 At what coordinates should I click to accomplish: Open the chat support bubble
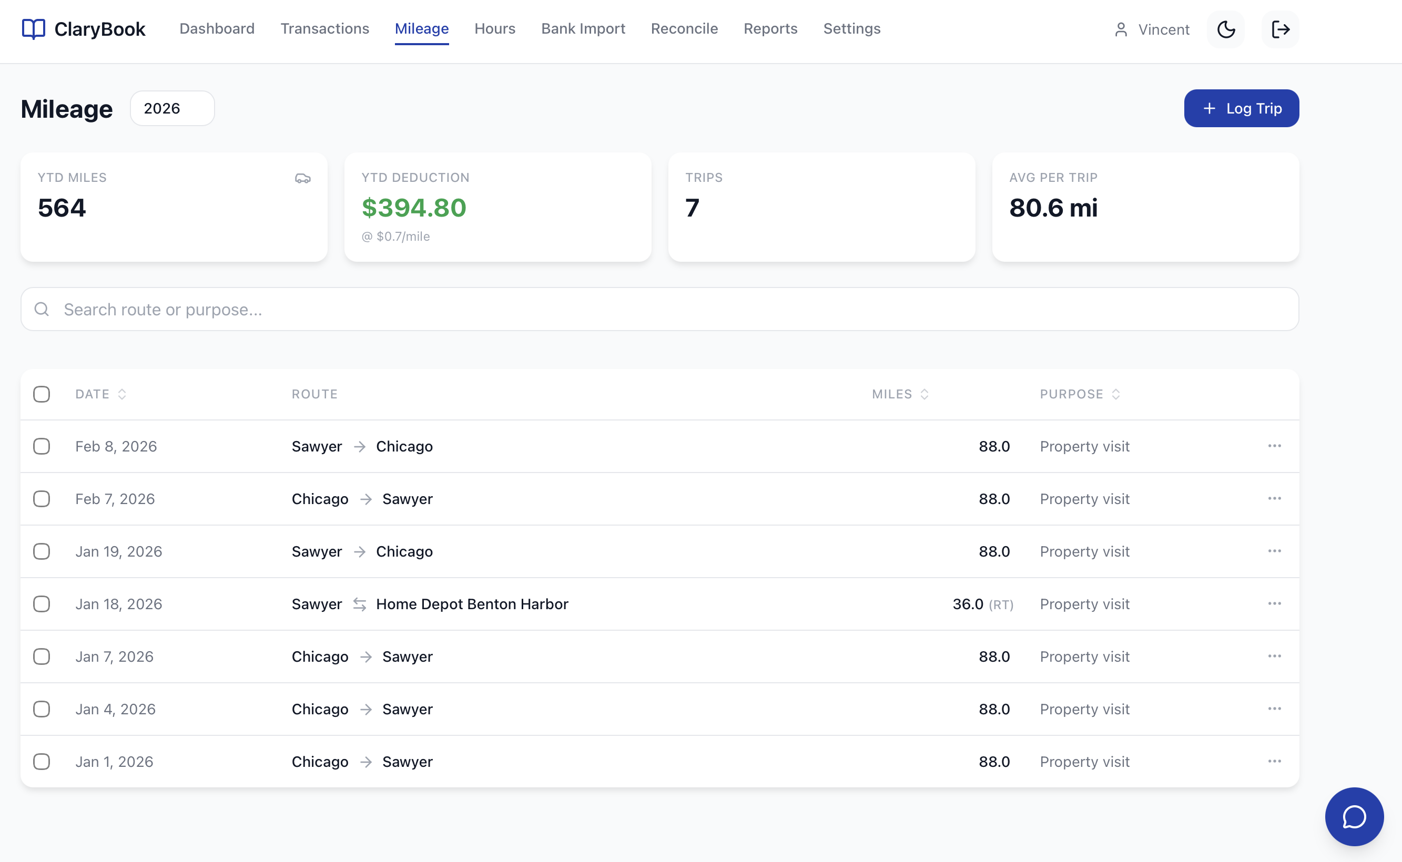pyautogui.click(x=1354, y=816)
